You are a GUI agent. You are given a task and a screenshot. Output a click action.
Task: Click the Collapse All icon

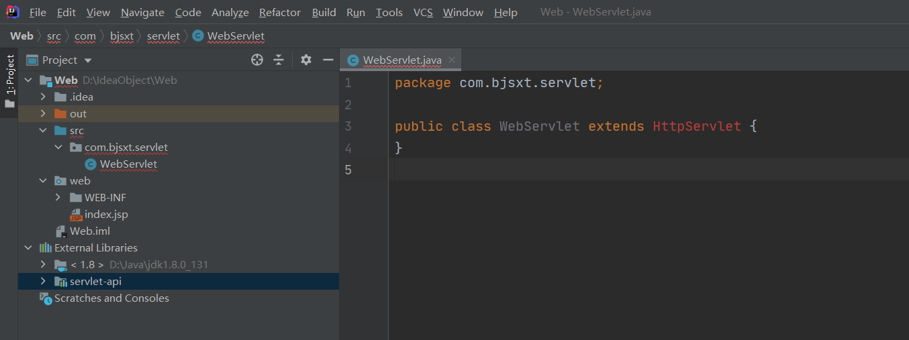point(279,60)
